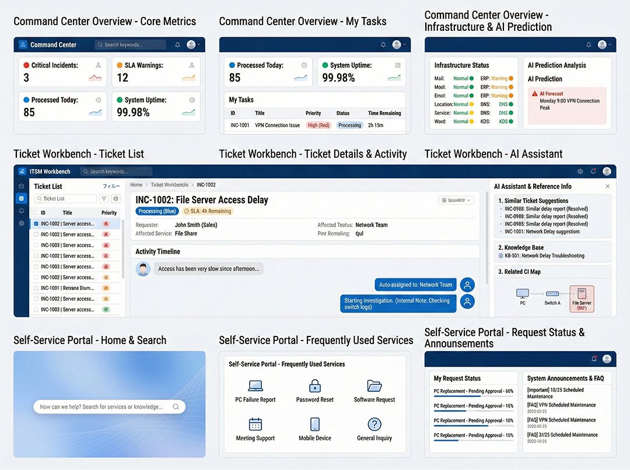The height and width of the screenshot is (470, 630).
Task: Open the Mobile Device phone icon
Action: (315, 424)
